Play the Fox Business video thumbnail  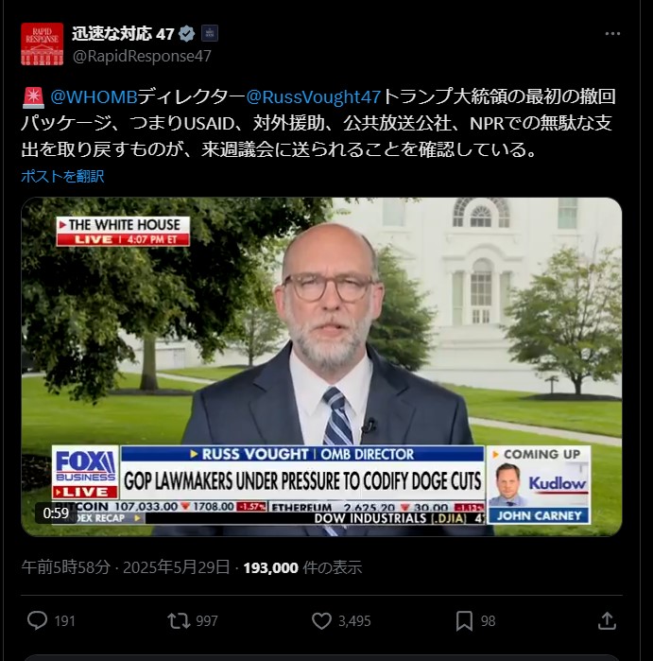[321, 367]
